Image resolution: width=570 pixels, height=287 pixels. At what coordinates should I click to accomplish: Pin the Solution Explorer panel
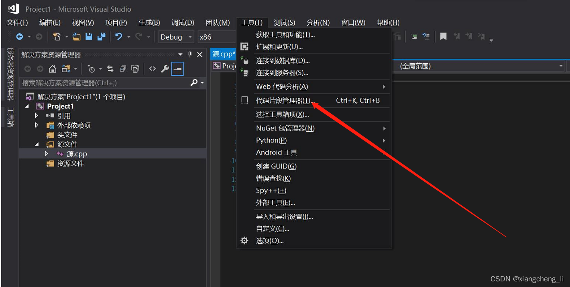point(189,54)
